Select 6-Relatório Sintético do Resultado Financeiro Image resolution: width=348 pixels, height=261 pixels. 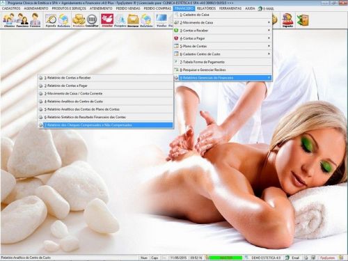106,117
